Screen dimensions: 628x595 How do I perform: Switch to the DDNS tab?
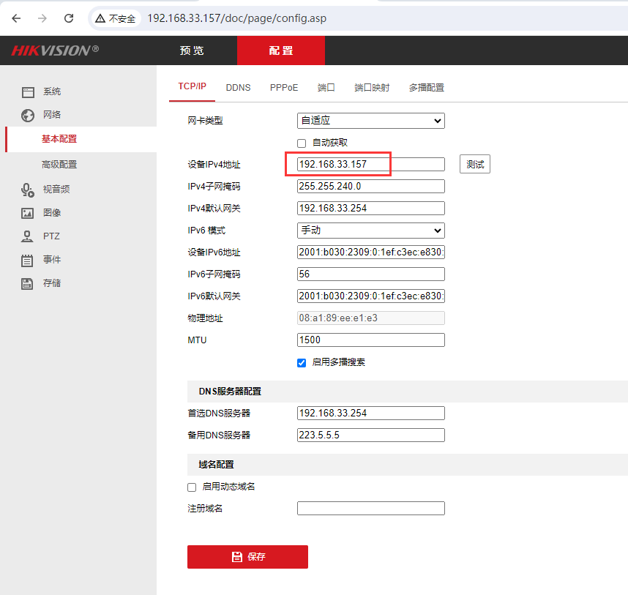[238, 87]
